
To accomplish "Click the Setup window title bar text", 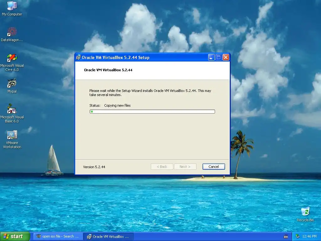I will click(x=116, y=58).
